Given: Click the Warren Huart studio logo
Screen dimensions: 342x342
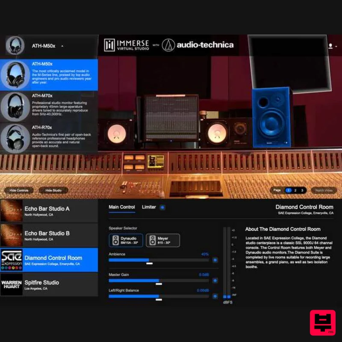Looking at the screenshot, I should pyautogui.click(x=12, y=285).
